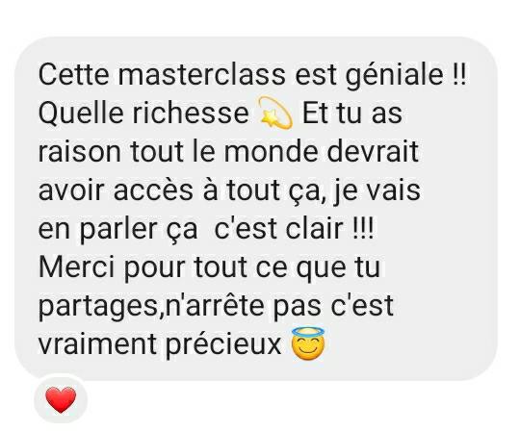The height and width of the screenshot is (431, 520).
Task: Click the word "raison"
Action: click(80, 152)
